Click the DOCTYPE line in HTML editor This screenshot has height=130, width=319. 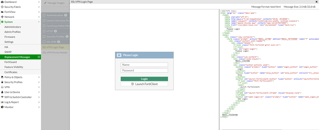tap(228, 11)
